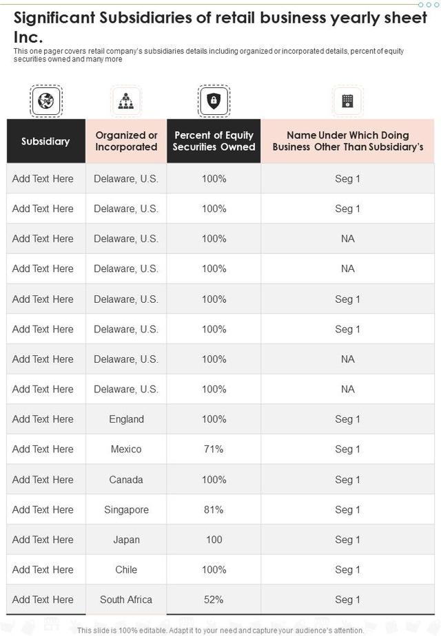
Task: Click the globe icon above Subsidiary column
Action: coord(46,101)
